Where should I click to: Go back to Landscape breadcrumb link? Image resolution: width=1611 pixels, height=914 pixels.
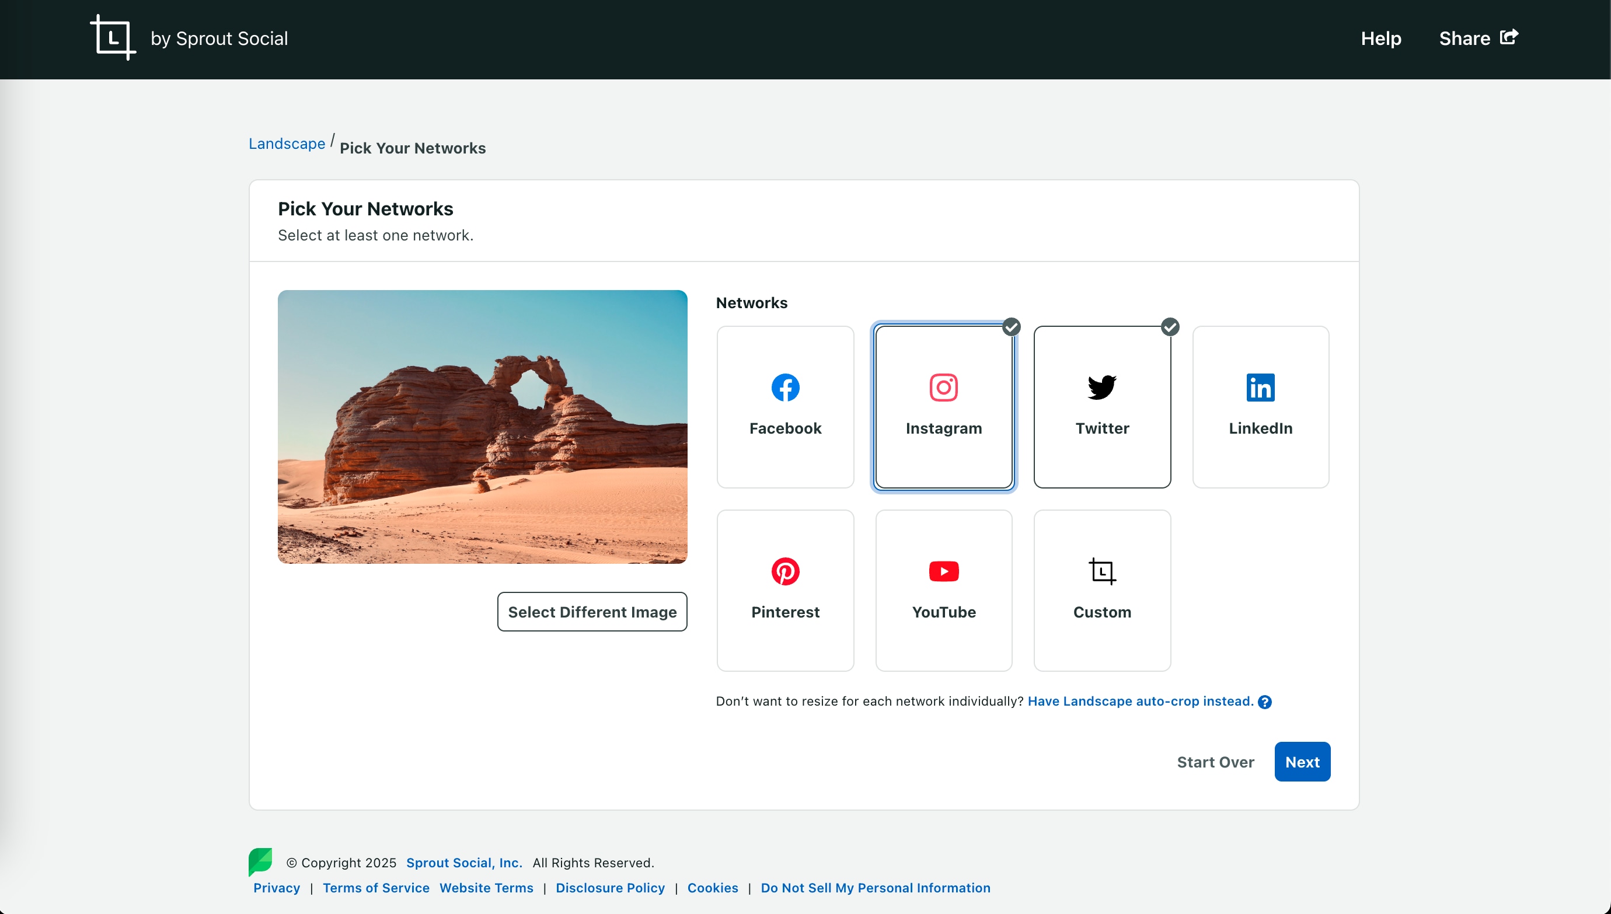click(287, 144)
